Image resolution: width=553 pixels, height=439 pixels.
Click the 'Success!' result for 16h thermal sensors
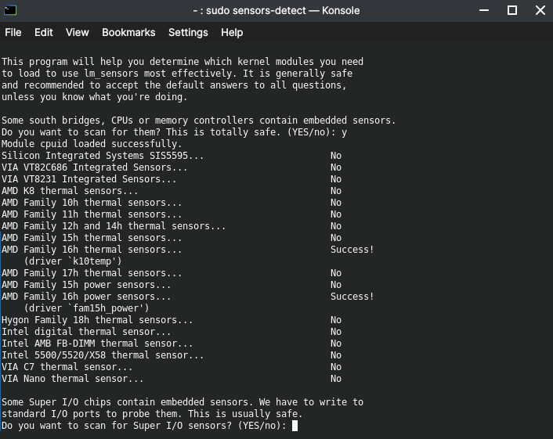tap(352, 250)
